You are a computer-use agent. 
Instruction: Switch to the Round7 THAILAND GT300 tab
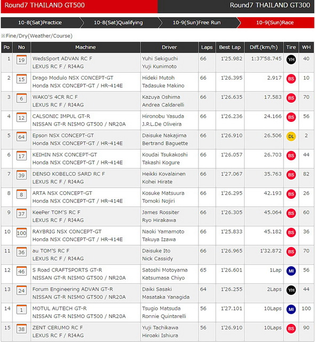[x=236, y=6]
